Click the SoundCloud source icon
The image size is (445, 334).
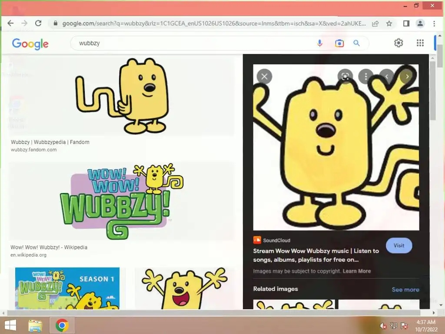(257, 240)
